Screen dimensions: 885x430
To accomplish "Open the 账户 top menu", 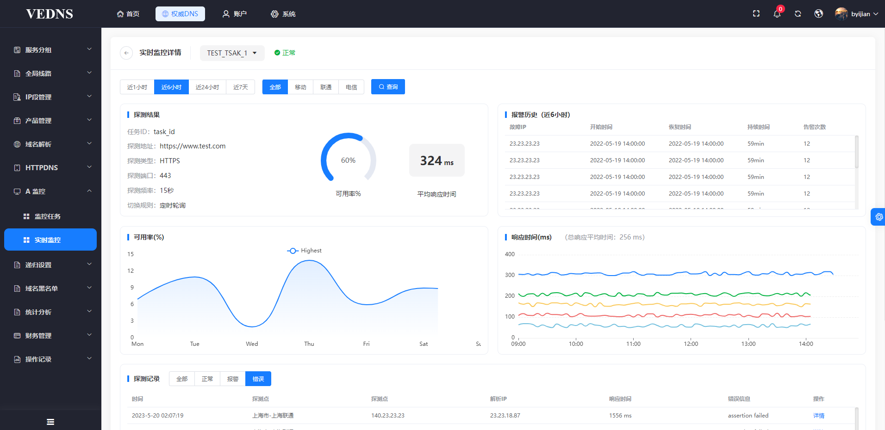I will click(x=235, y=14).
